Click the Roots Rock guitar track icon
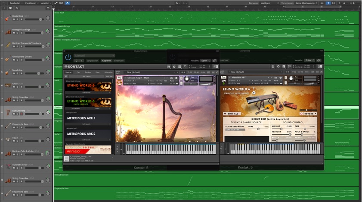The width and height of the screenshot is (362, 202). (8, 18)
